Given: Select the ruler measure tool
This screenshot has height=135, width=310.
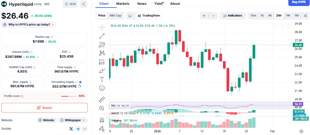Looking at the screenshot, I should pyautogui.click(x=102, y=99).
